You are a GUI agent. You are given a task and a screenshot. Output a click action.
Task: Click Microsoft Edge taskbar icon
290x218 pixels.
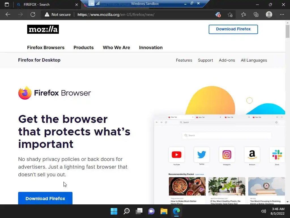(x=176, y=211)
